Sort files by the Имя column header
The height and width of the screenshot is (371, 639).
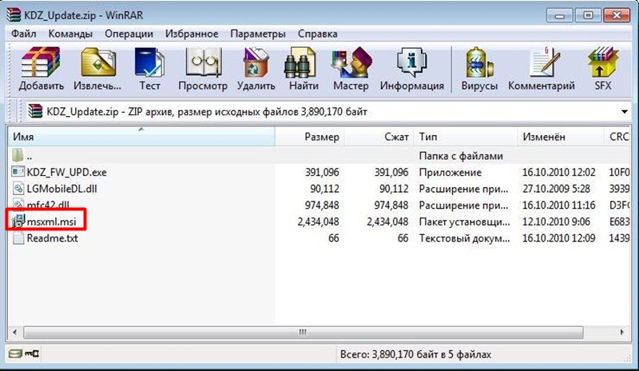click(x=141, y=137)
